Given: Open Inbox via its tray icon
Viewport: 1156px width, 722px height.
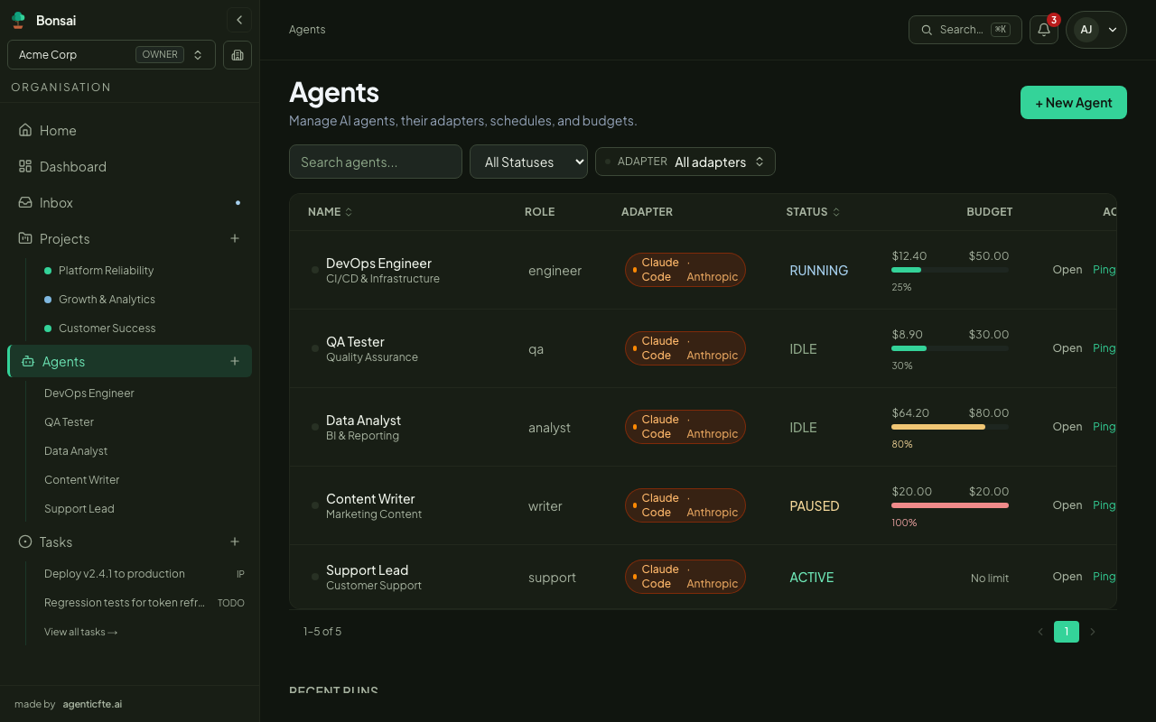Looking at the screenshot, I should pos(25,202).
